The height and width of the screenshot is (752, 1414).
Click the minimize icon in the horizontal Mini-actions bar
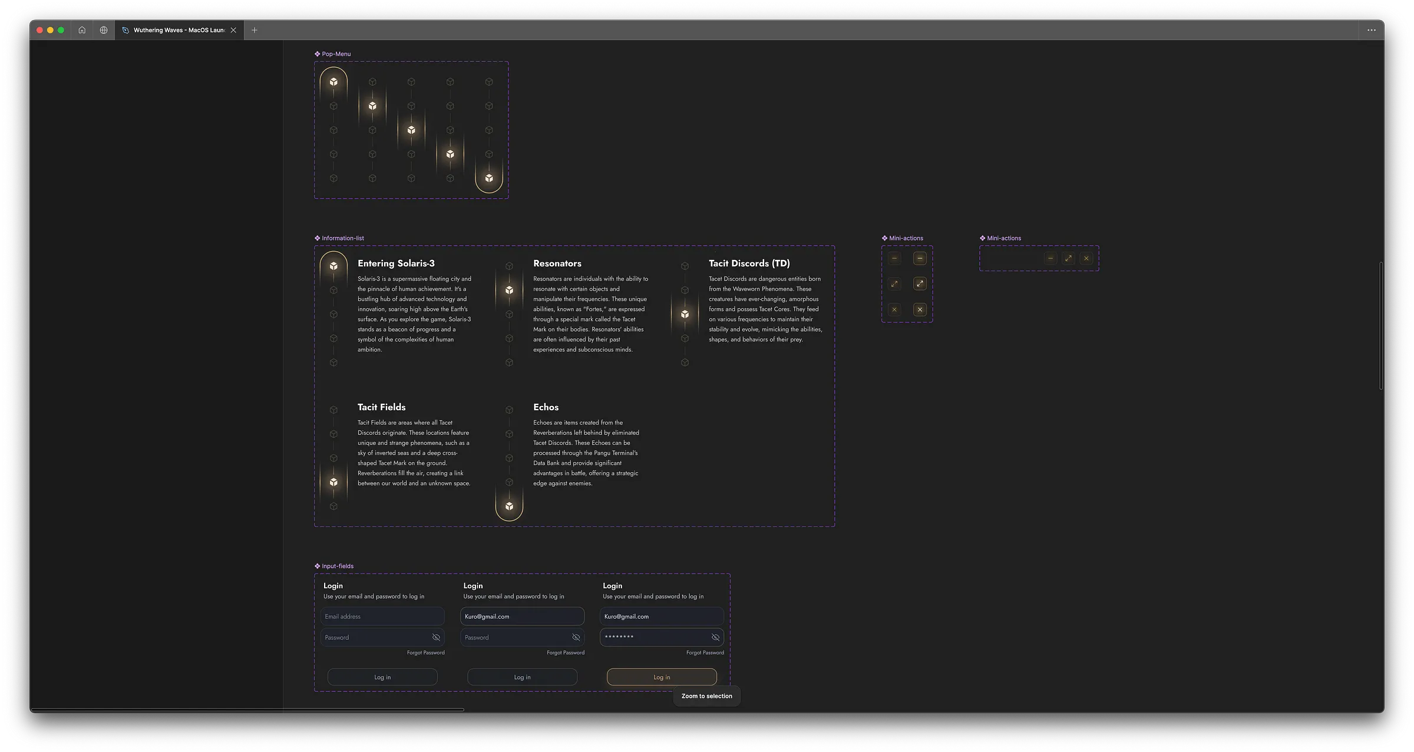pyautogui.click(x=1050, y=258)
